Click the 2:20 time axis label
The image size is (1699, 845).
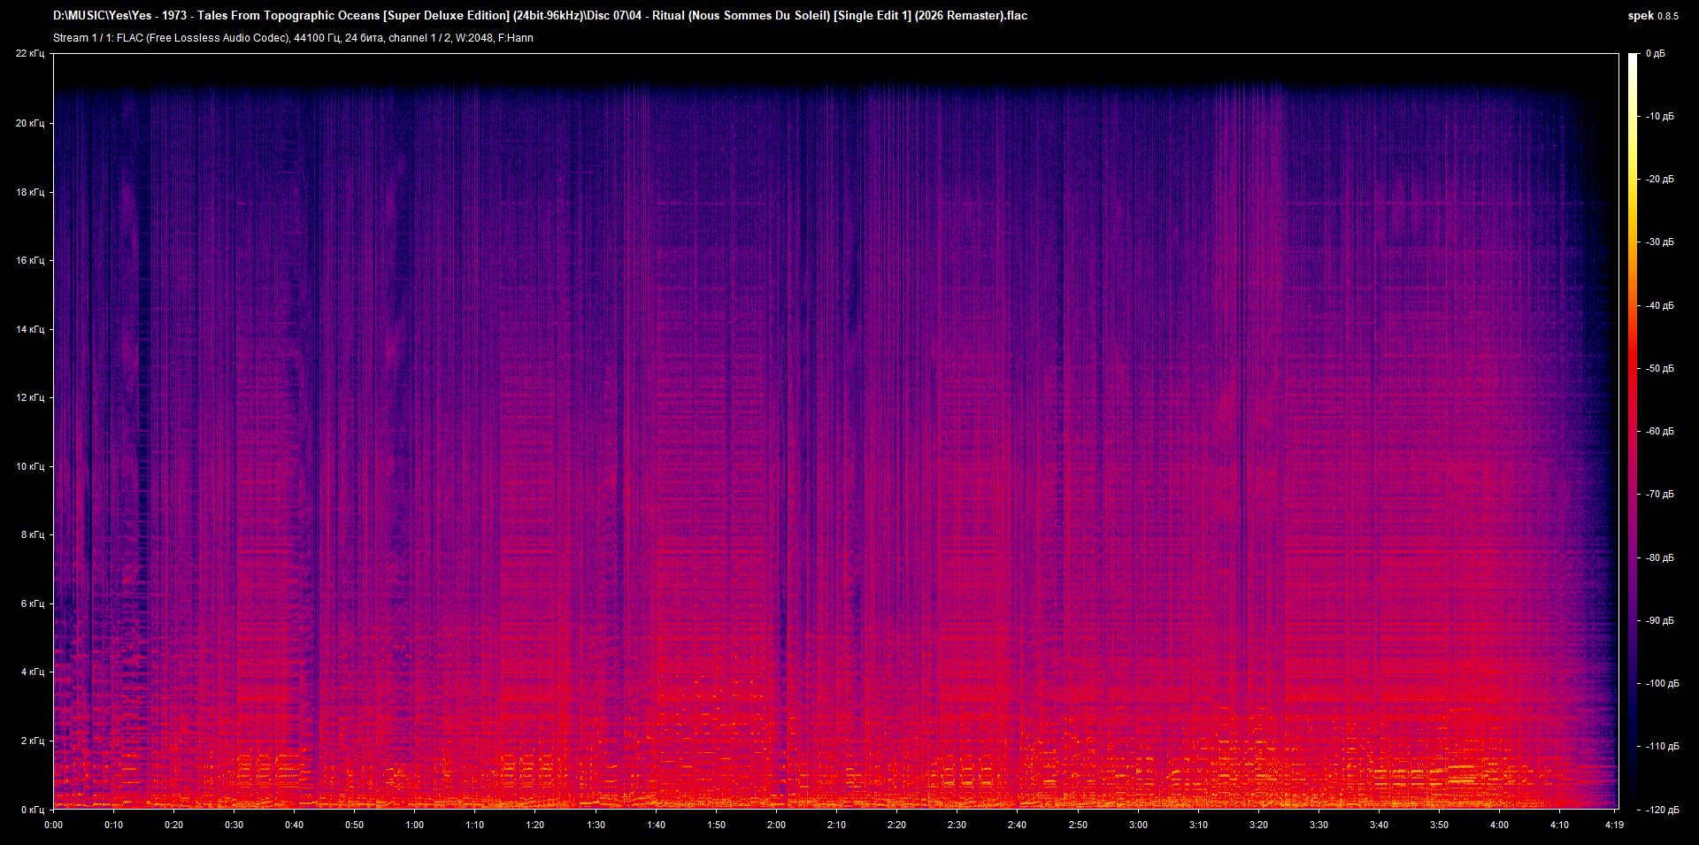896,825
